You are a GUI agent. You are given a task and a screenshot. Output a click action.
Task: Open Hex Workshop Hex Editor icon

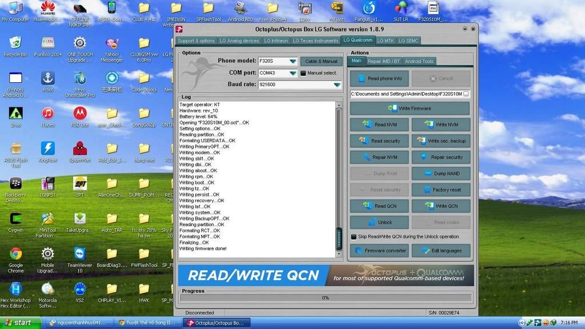[15, 295]
